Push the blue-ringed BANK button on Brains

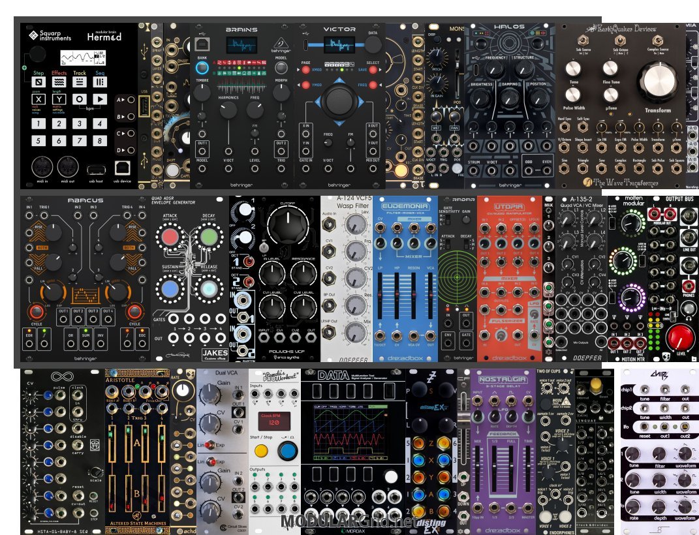click(202, 68)
